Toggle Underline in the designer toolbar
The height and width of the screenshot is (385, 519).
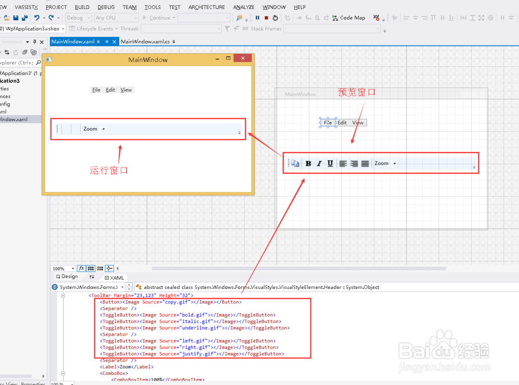(330, 163)
